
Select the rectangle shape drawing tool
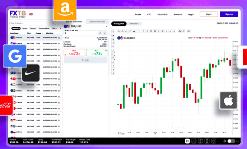click(x=113, y=54)
